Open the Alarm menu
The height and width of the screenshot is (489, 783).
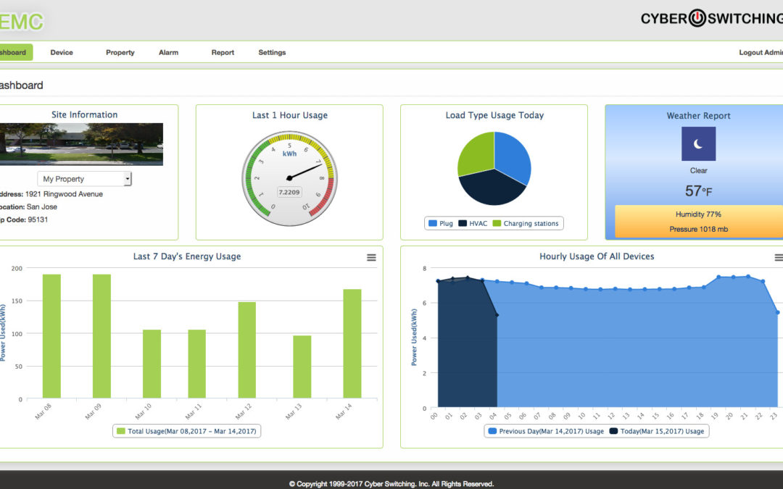click(168, 52)
